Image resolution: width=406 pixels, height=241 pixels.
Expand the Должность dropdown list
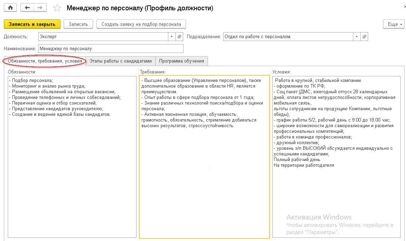click(x=172, y=36)
